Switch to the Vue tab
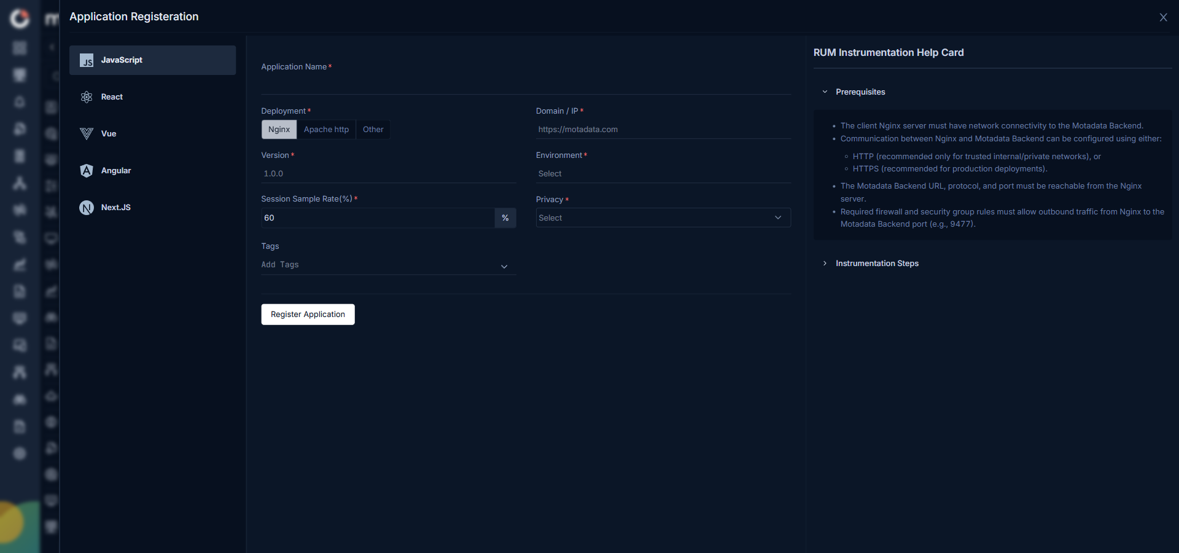 pyautogui.click(x=152, y=134)
